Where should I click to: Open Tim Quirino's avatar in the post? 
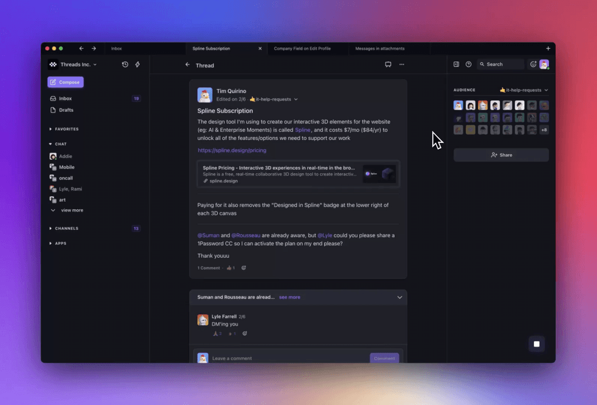[x=205, y=95]
